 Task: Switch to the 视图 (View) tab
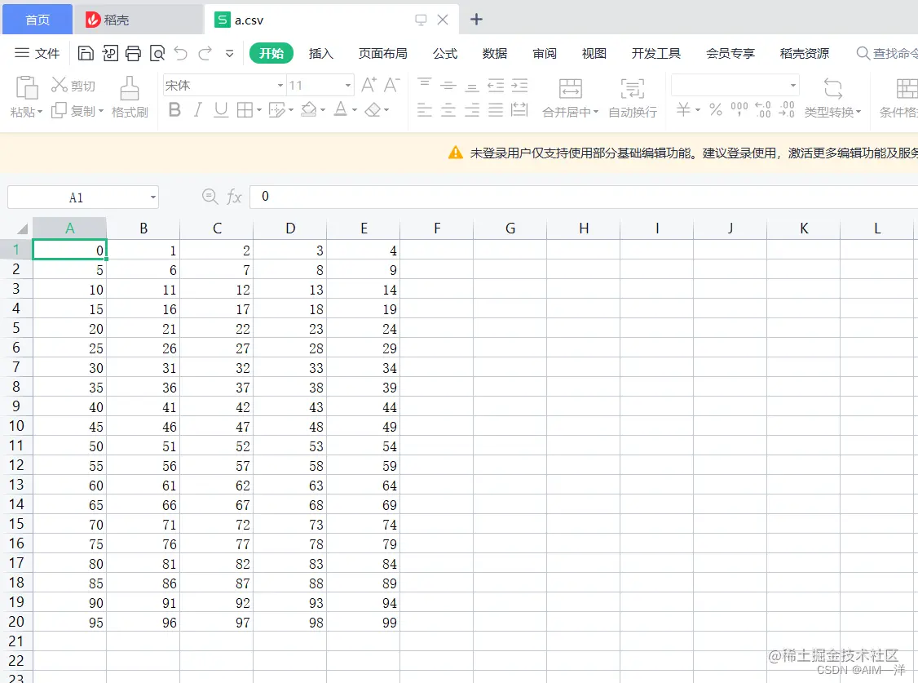pos(594,53)
